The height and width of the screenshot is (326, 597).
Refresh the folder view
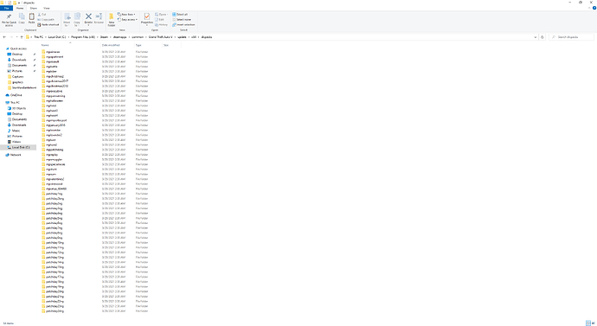coord(542,37)
